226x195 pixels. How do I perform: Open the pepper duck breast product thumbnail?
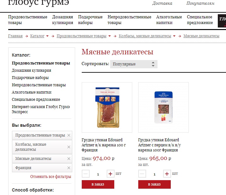click(x=164, y=107)
